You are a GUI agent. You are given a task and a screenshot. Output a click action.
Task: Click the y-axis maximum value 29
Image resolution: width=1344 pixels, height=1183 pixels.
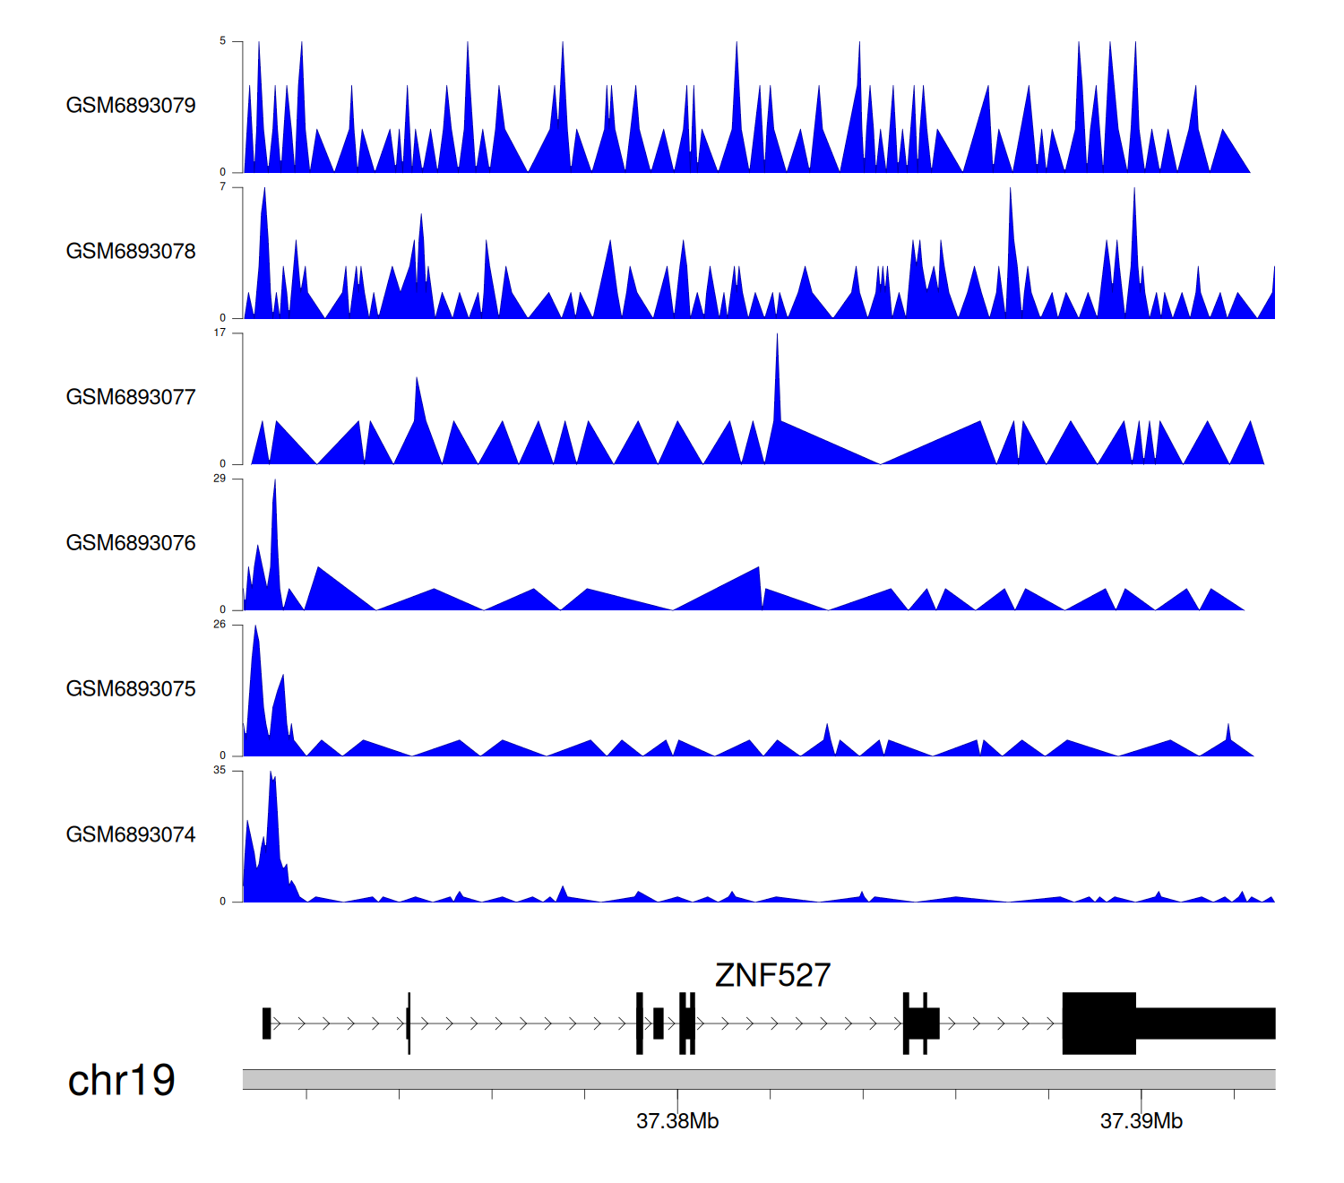(220, 479)
